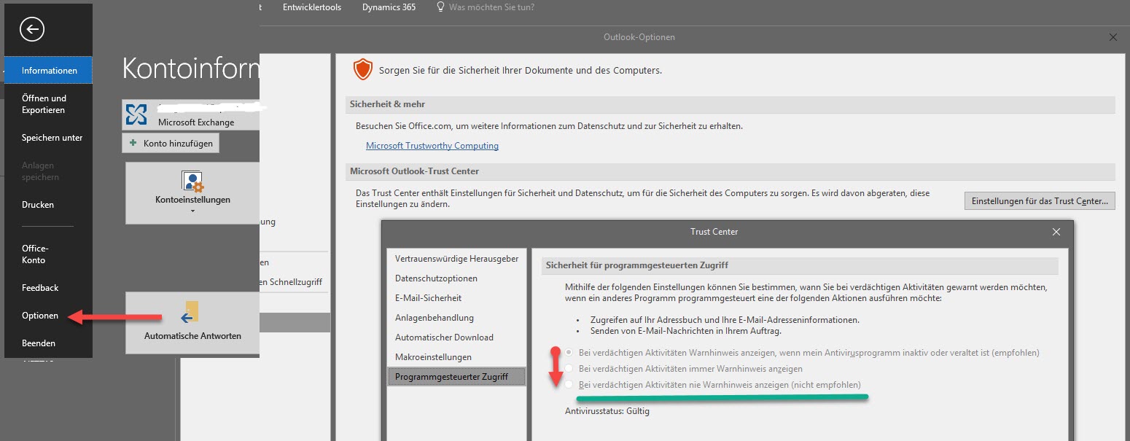Open the Informationen page
This screenshot has height=441, width=1130.
click(x=48, y=71)
